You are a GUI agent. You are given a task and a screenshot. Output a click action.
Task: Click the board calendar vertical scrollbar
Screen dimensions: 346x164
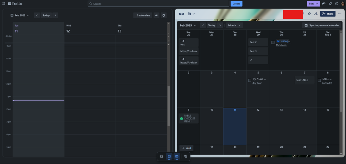point(341,71)
